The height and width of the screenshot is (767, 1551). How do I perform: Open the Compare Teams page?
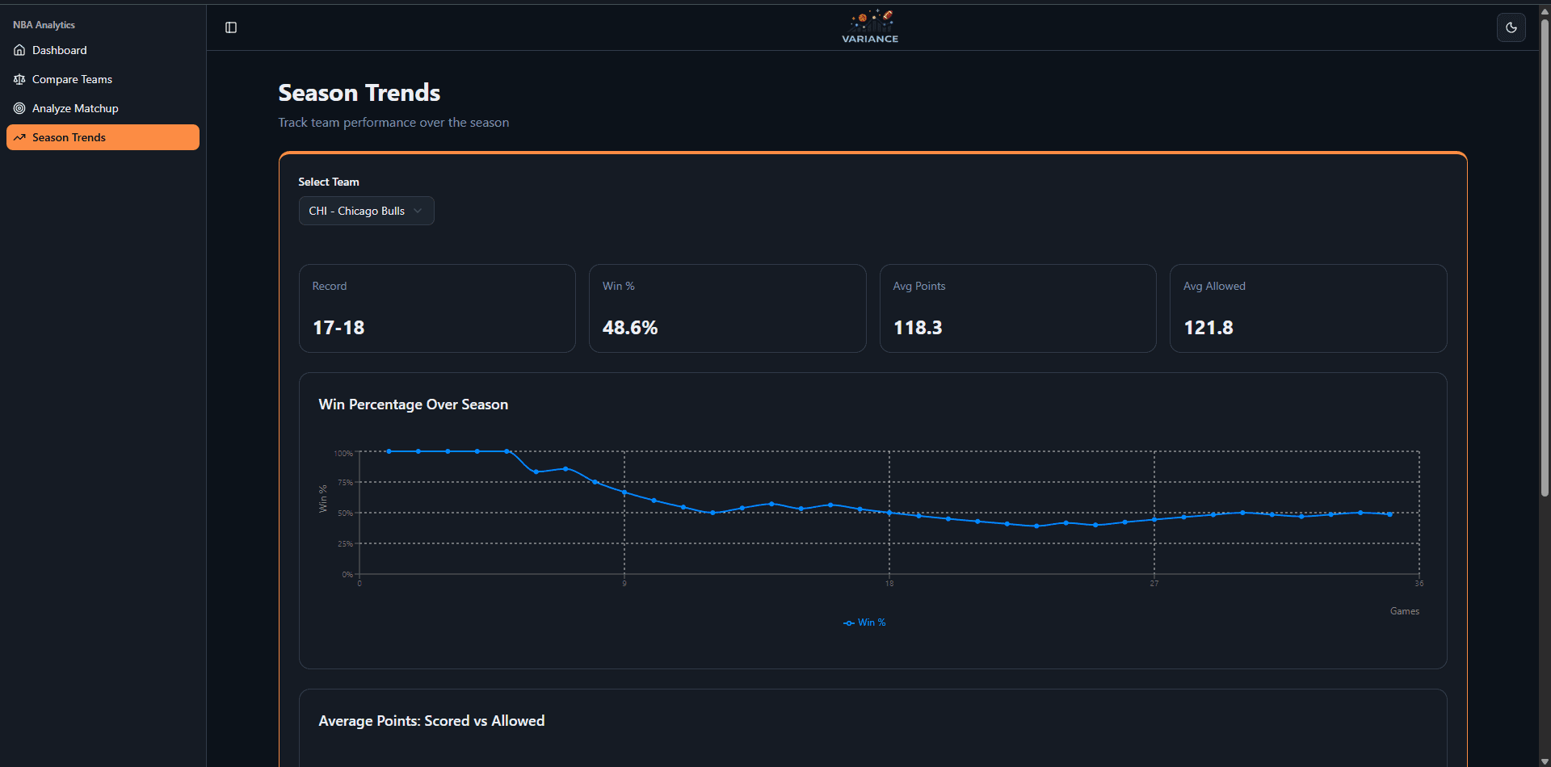[71, 79]
